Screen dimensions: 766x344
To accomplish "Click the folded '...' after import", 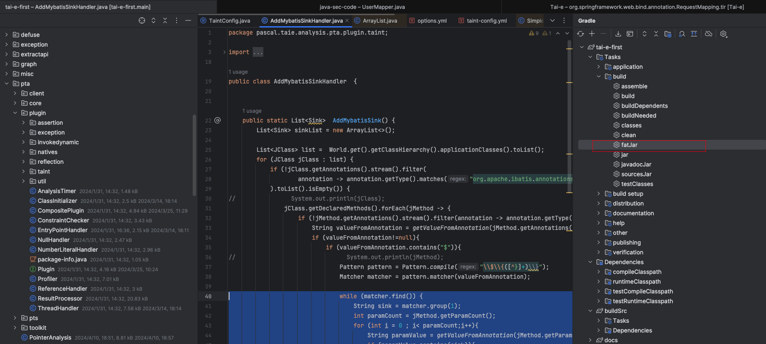I will [258, 52].
